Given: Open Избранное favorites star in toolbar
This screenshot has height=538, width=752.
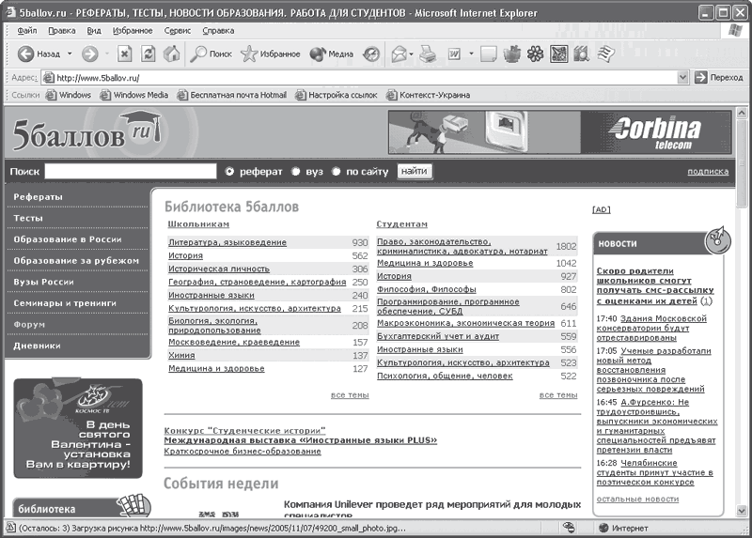Looking at the screenshot, I should (x=271, y=54).
